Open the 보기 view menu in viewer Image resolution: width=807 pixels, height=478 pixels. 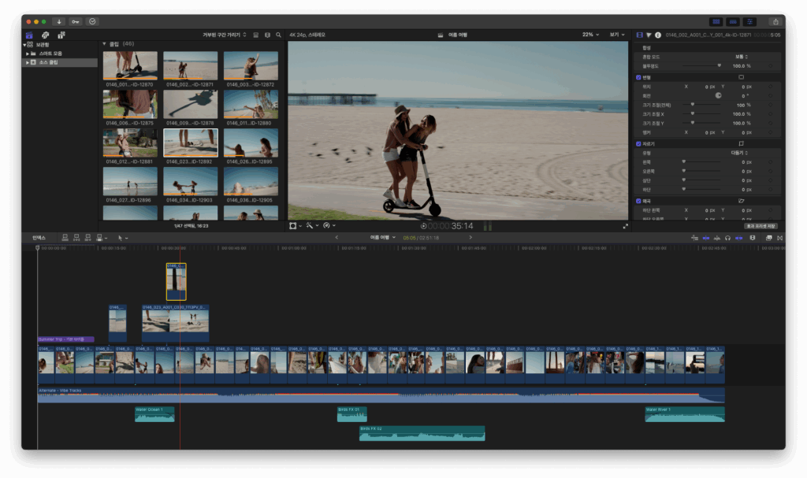(617, 35)
